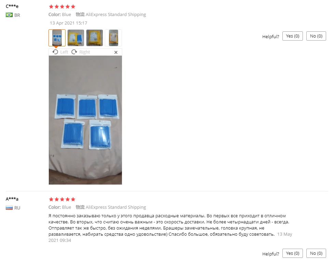The height and width of the screenshot is (264, 335).
Task: Mark C***e's review as helpful with Yes
Action: pos(292,36)
